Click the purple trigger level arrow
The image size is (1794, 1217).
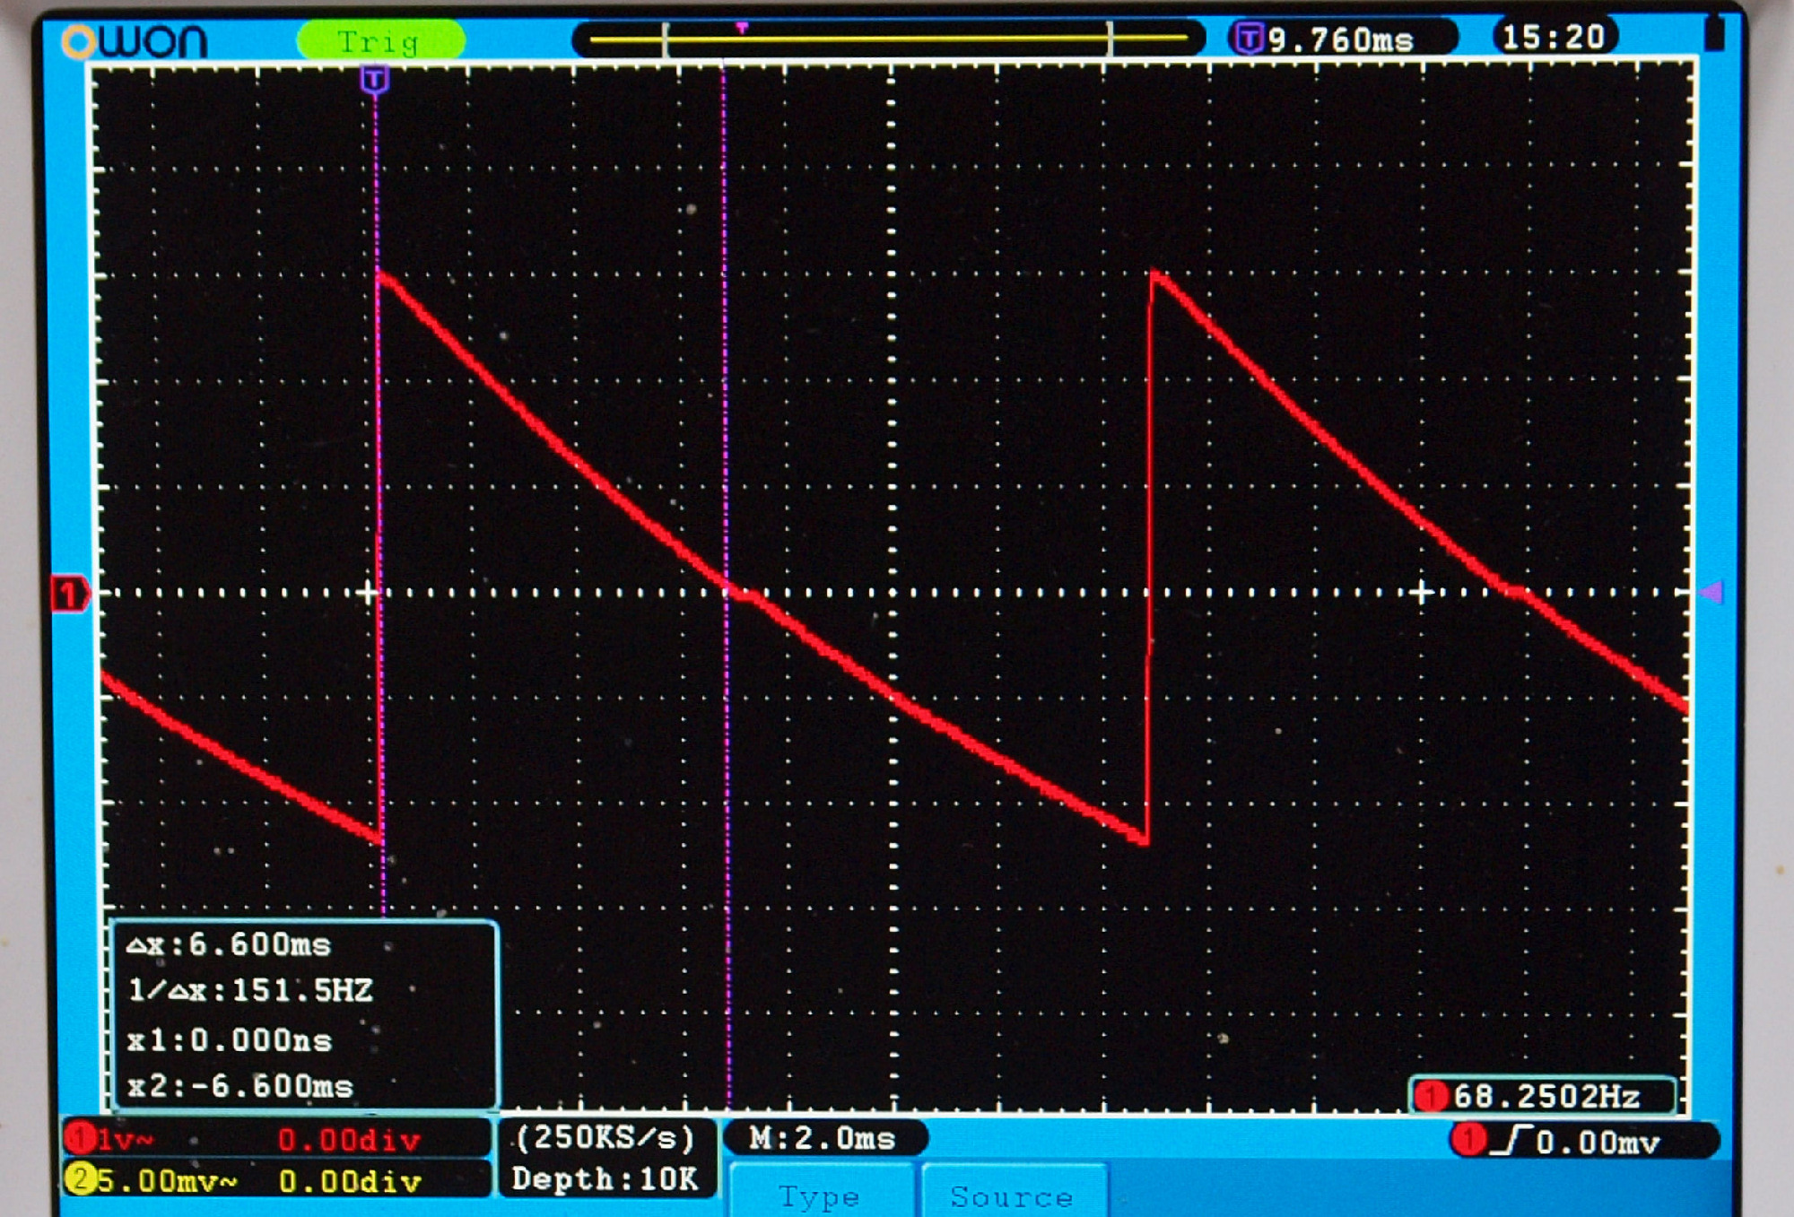(x=1712, y=592)
